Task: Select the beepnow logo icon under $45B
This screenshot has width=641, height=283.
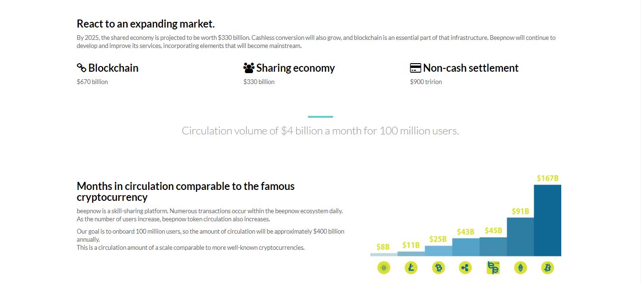Action: click(493, 268)
